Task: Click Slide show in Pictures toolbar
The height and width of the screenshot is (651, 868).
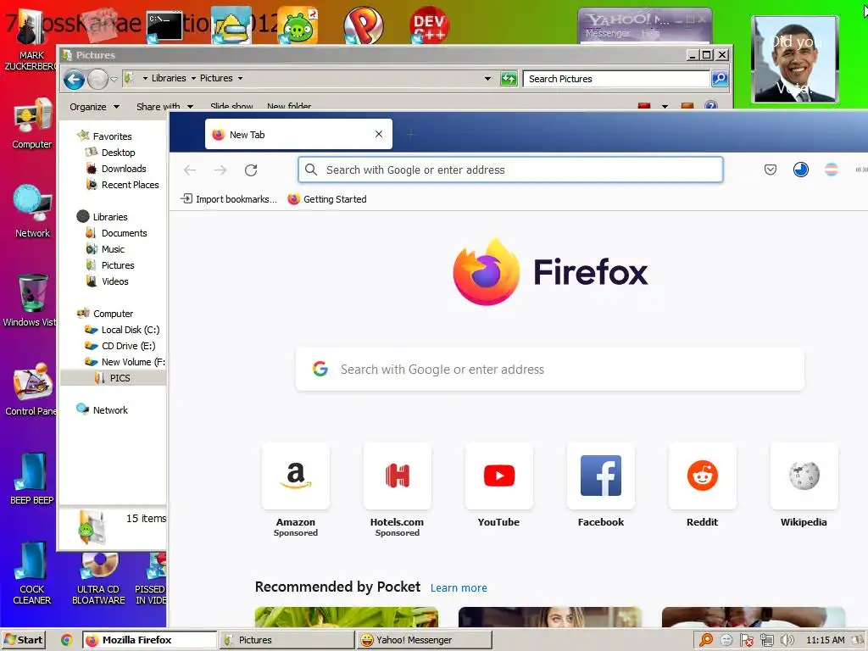Action: coord(231,106)
